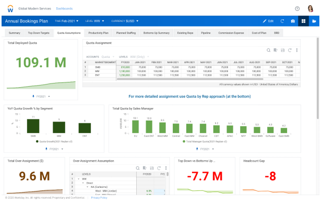322x204 pixels.
Task: Expand the LEVEL WW dropdown
Action: point(94,21)
